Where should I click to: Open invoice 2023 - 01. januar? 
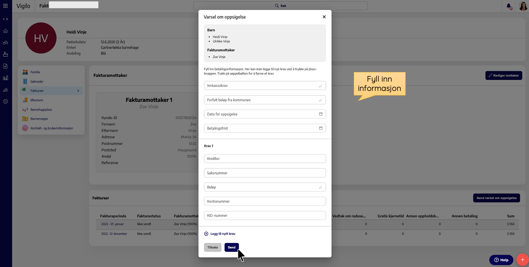point(112,224)
